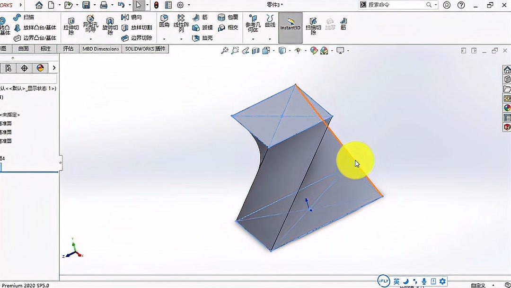The width and height of the screenshot is (511, 288).
Task: Click the 拔模 draft tool icon
Action: (x=195, y=27)
